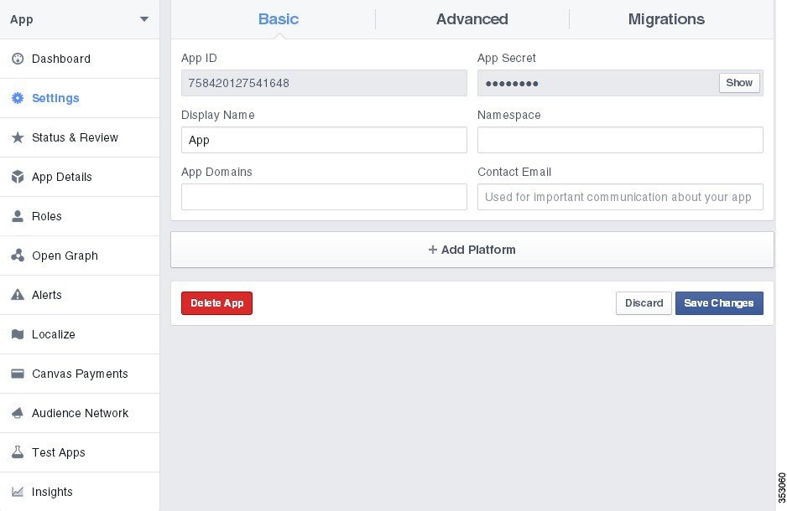787x511 pixels.
Task: Expand the Add Platform section
Action: click(x=472, y=250)
